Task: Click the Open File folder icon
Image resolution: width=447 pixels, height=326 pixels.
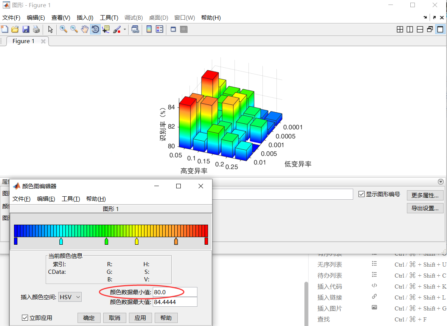Action: pyautogui.click(x=15, y=29)
